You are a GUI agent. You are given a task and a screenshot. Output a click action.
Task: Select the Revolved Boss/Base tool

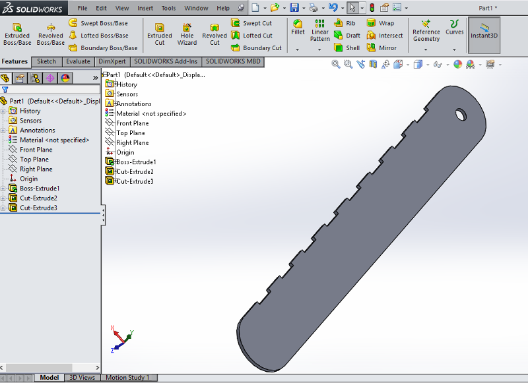coord(51,34)
